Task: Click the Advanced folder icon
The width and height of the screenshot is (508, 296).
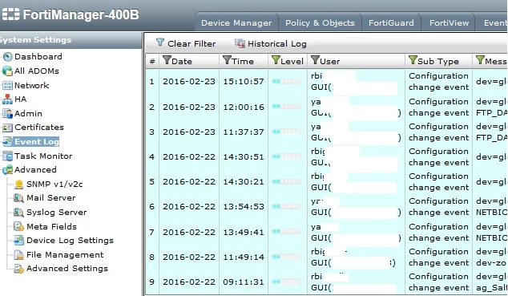Action: pos(7,170)
